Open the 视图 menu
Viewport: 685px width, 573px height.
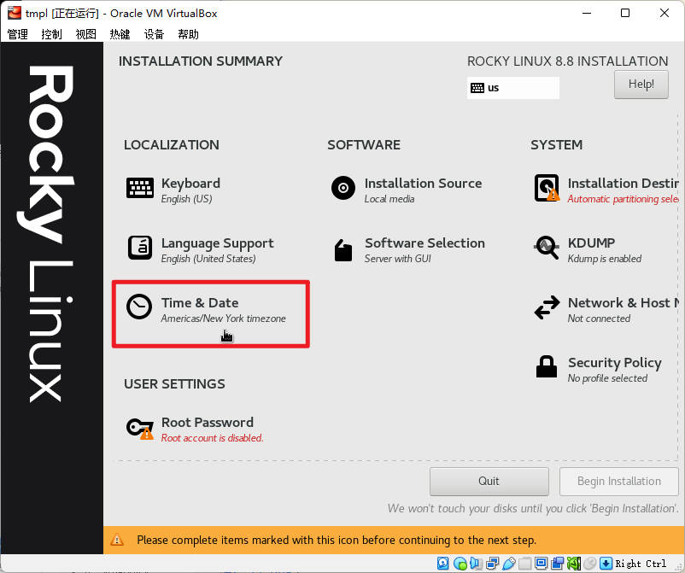click(x=85, y=34)
